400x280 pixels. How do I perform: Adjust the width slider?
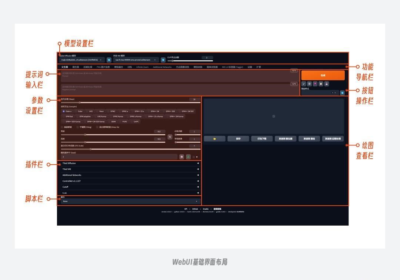point(113,135)
